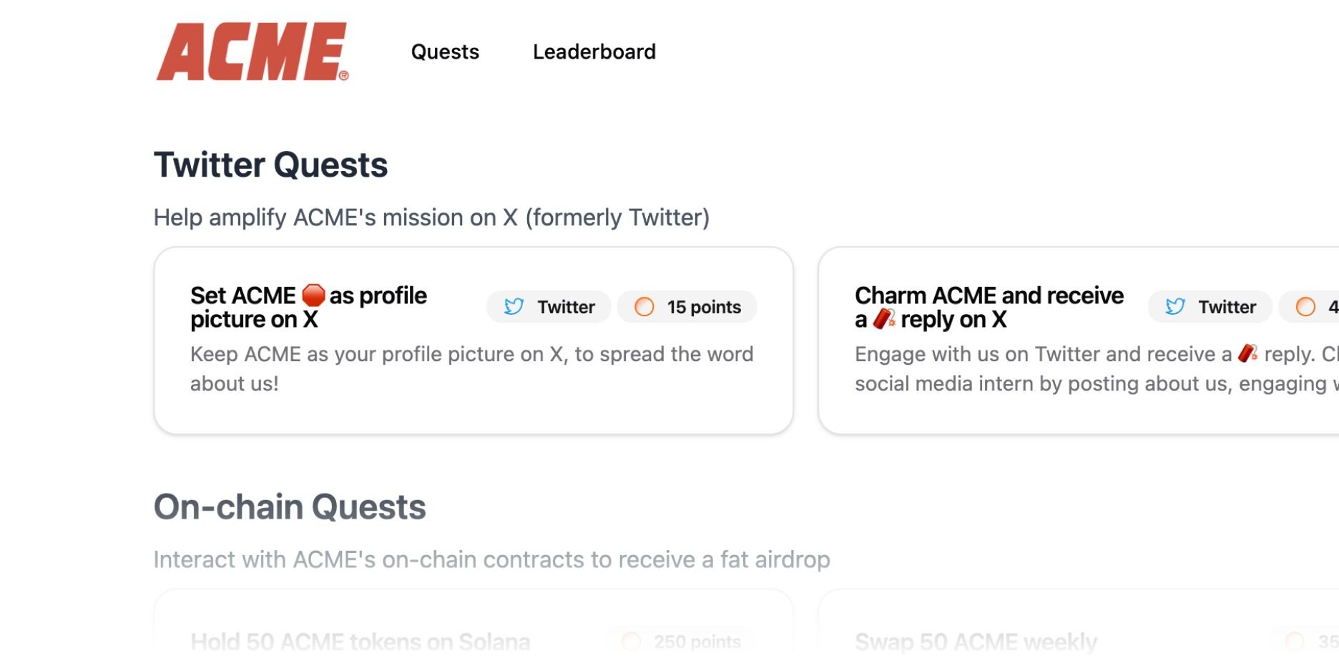Viewport: 1339px width, 661px height.
Task: Click the dynamite emoji in Charm ACME title
Action: click(884, 319)
